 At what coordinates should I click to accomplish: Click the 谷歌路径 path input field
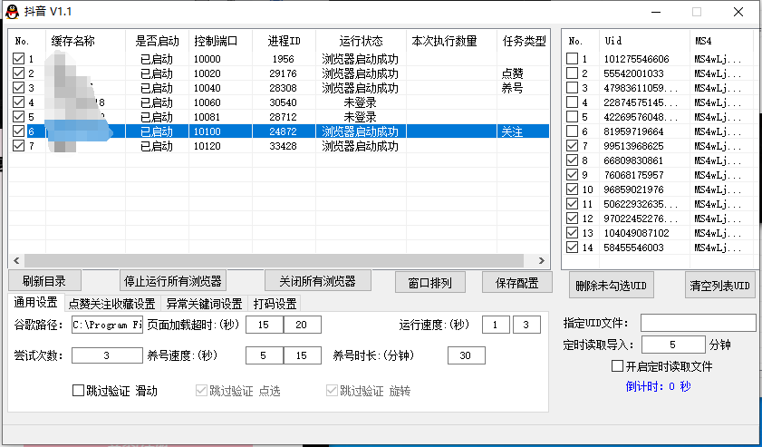[x=106, y=325]
